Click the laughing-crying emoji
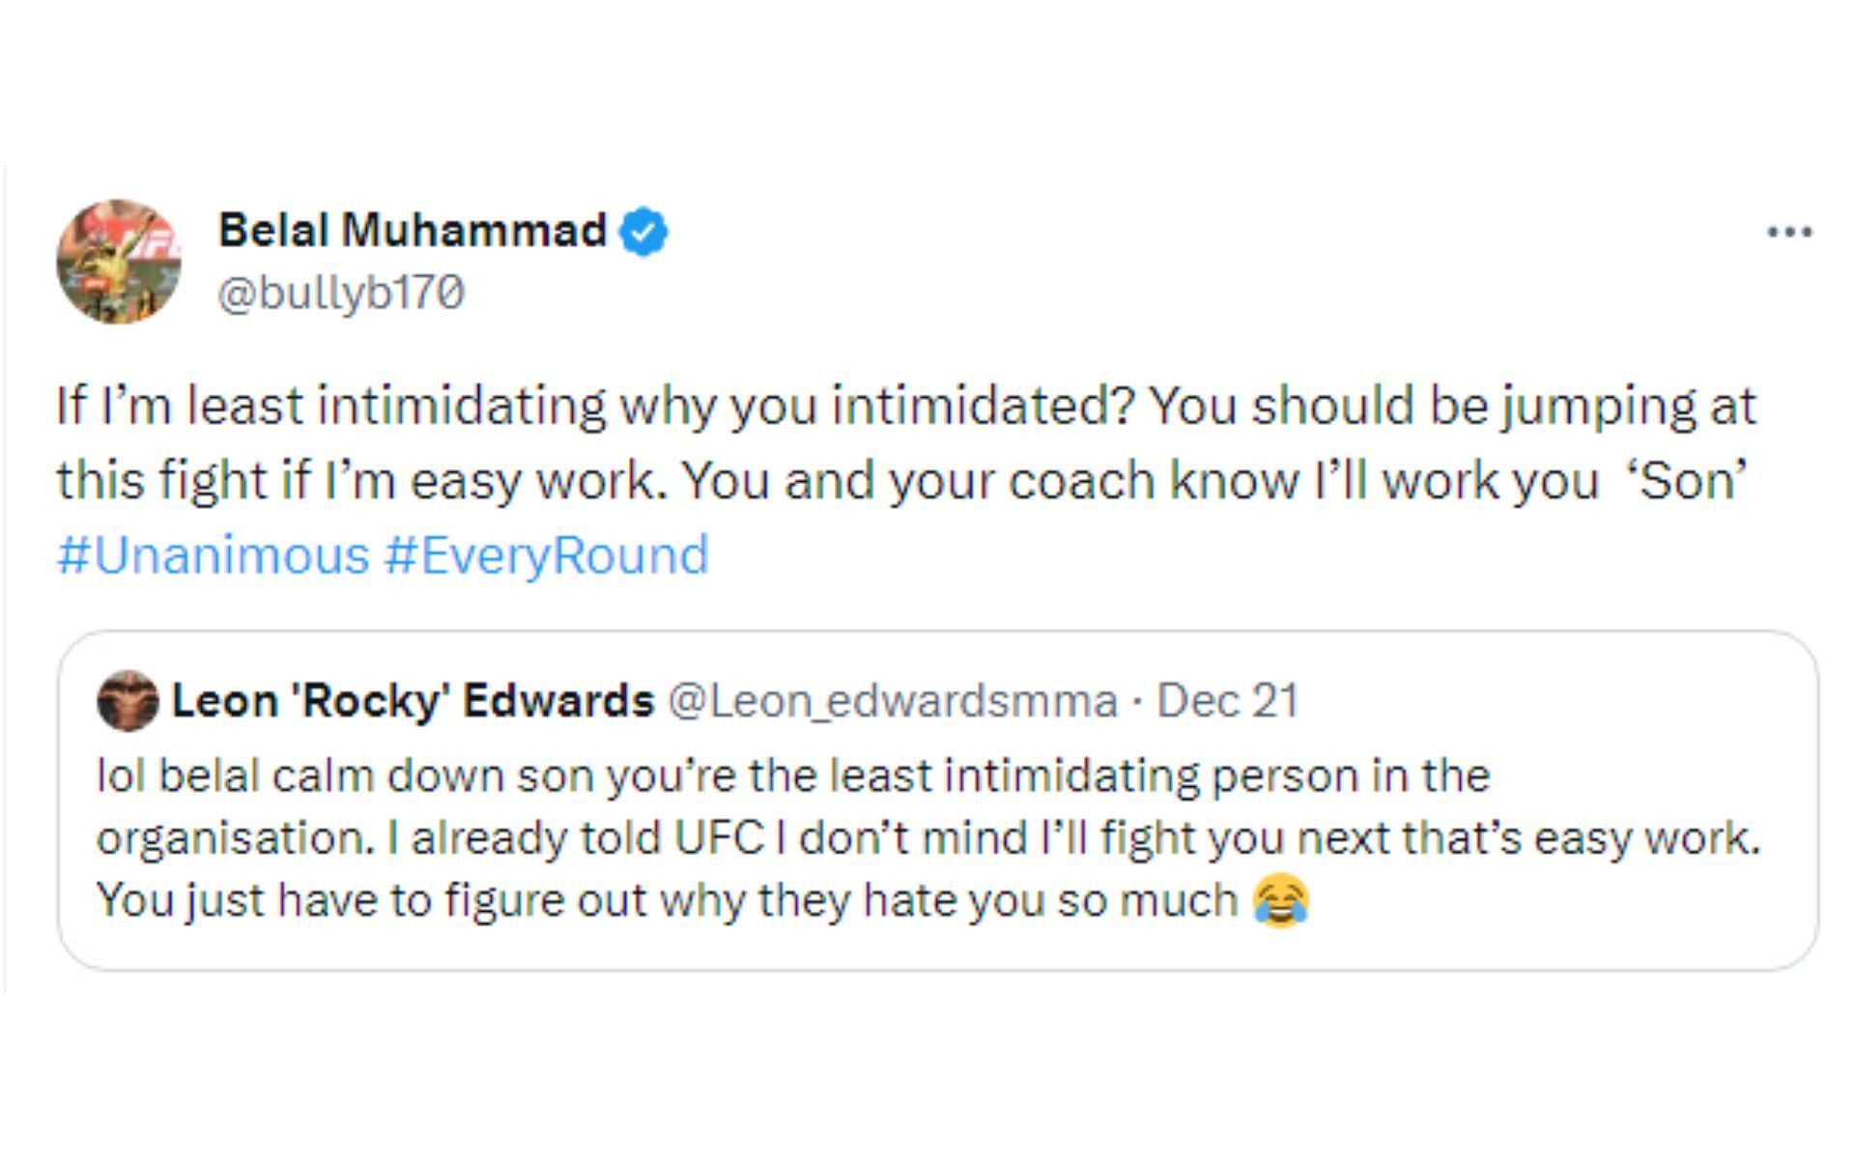This screenshot has width=1855, height=1159. [x=1280, y=901]
